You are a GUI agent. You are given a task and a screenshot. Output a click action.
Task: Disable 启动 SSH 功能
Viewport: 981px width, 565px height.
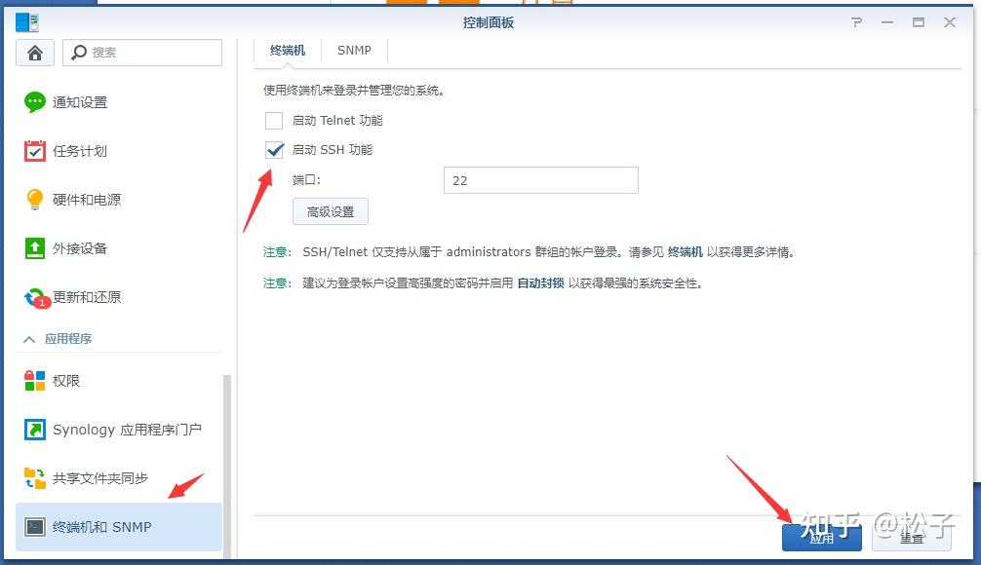(274, 150)
